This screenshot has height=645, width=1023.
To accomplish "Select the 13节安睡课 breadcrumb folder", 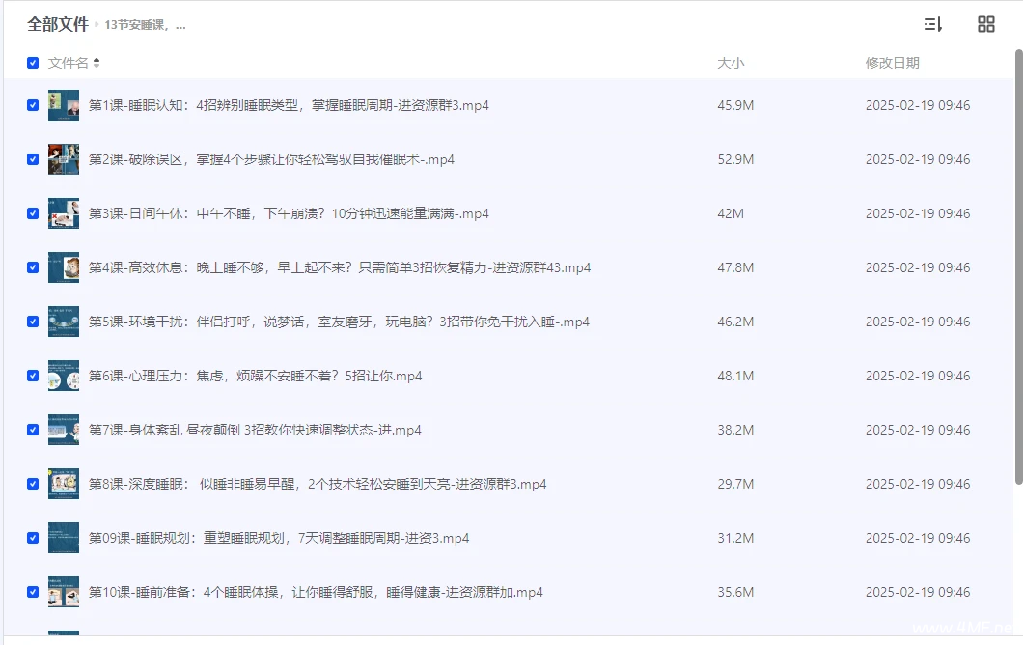I will tap(145, 26).
